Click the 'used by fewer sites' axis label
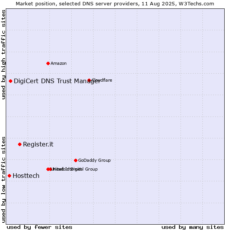Viewport: 230px width, 230px height. pyautogui.click(x=39, y=227)
